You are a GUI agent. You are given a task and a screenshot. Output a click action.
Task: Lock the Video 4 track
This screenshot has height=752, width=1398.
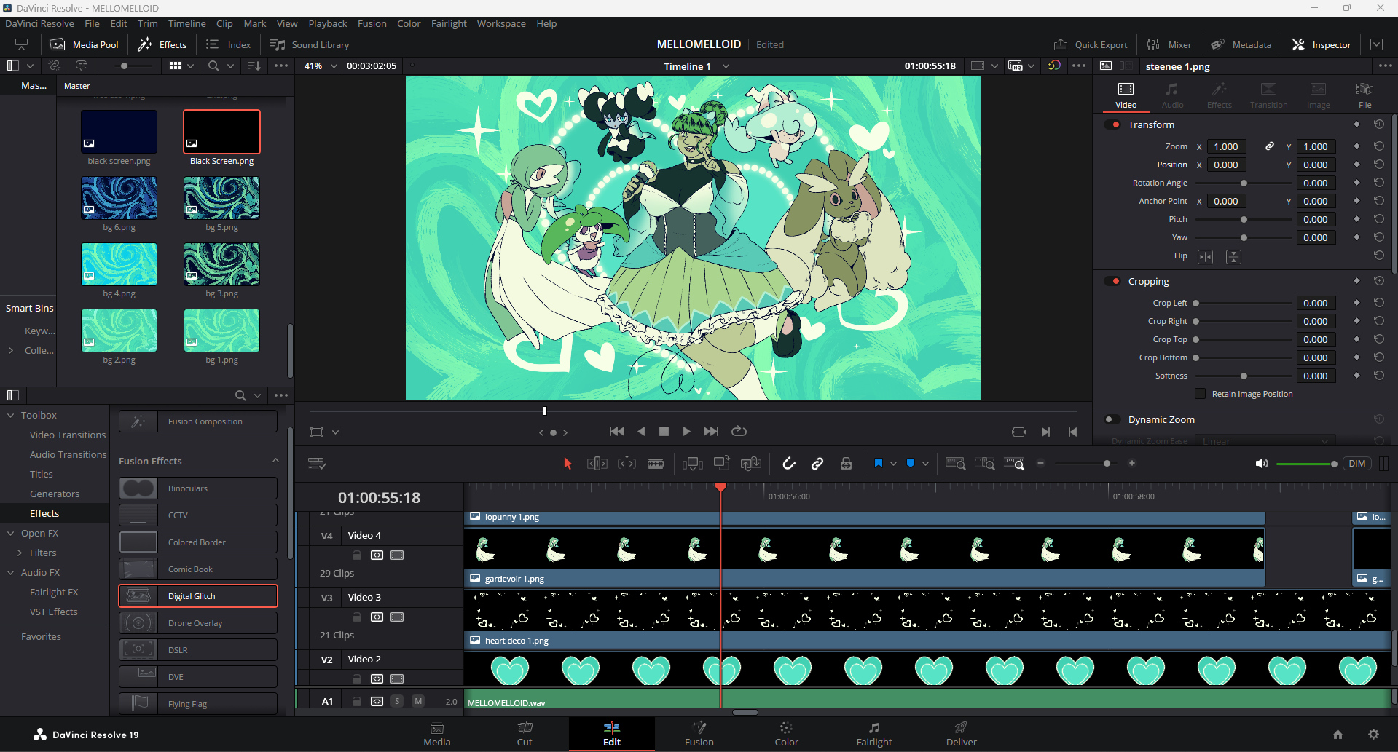357,555
